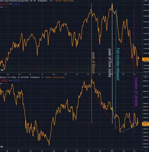Click the green market status dot beside the Bitcoin title
This screenshot has width=149, height=152.
click(42, 77)
